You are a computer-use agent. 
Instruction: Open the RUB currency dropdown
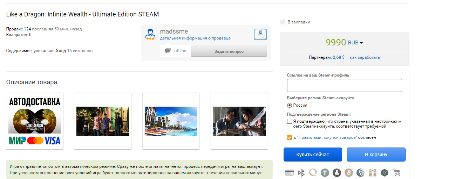tap(355, 43)
